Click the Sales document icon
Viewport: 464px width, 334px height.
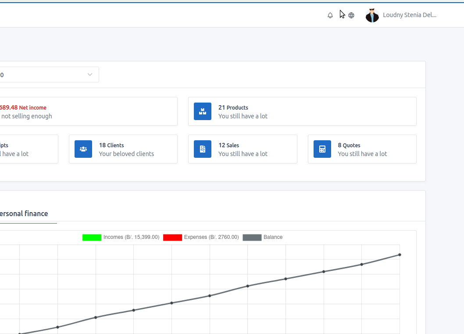pos(203,149)
